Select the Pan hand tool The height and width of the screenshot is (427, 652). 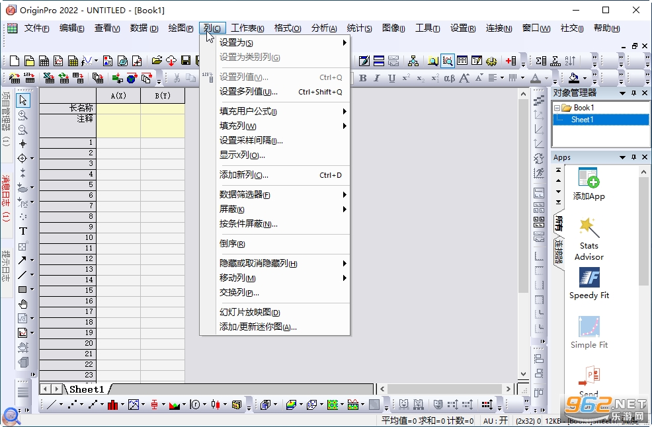[23, 304]
